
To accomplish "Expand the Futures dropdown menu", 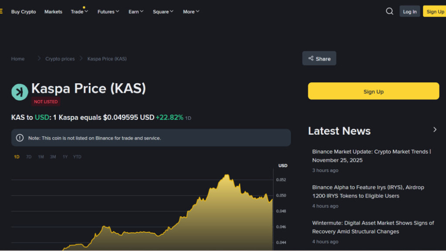I will pyautogui.click(x=108, y=12).
